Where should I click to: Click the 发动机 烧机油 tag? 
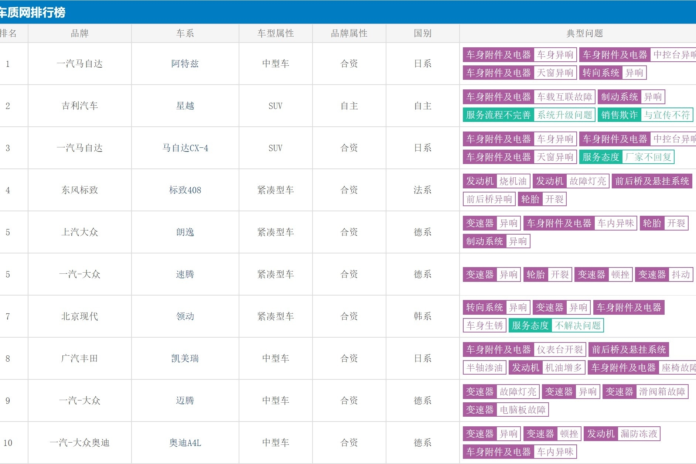pos(497,181)
